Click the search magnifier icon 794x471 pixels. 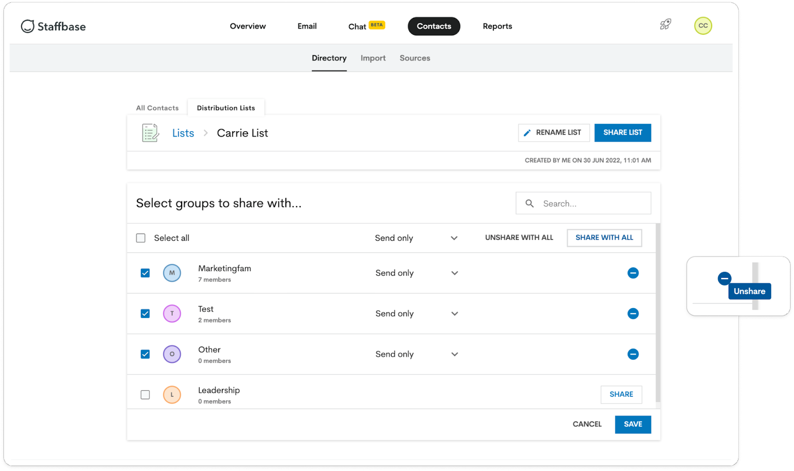coord(529,204)
